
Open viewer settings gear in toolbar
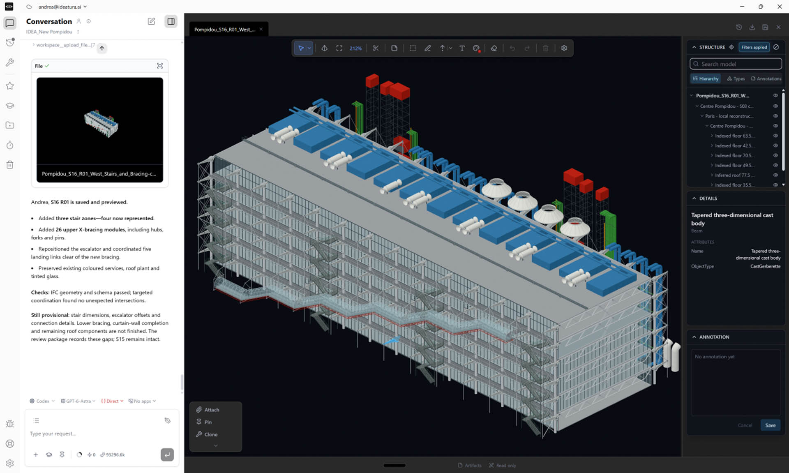pos(564,48)
